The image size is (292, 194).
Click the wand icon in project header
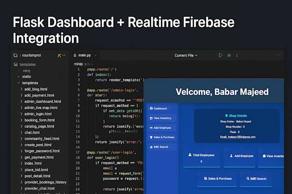coord(59,55)
